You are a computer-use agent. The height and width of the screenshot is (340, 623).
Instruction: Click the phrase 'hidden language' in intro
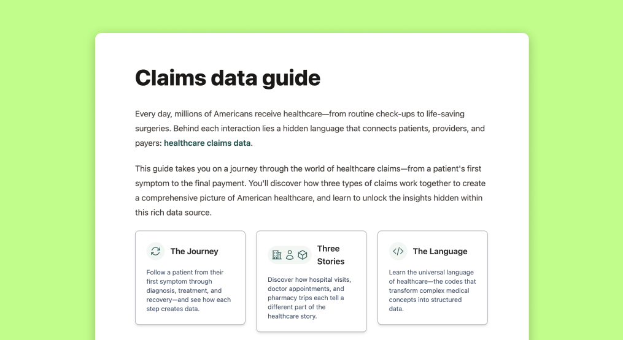[303, 129]
